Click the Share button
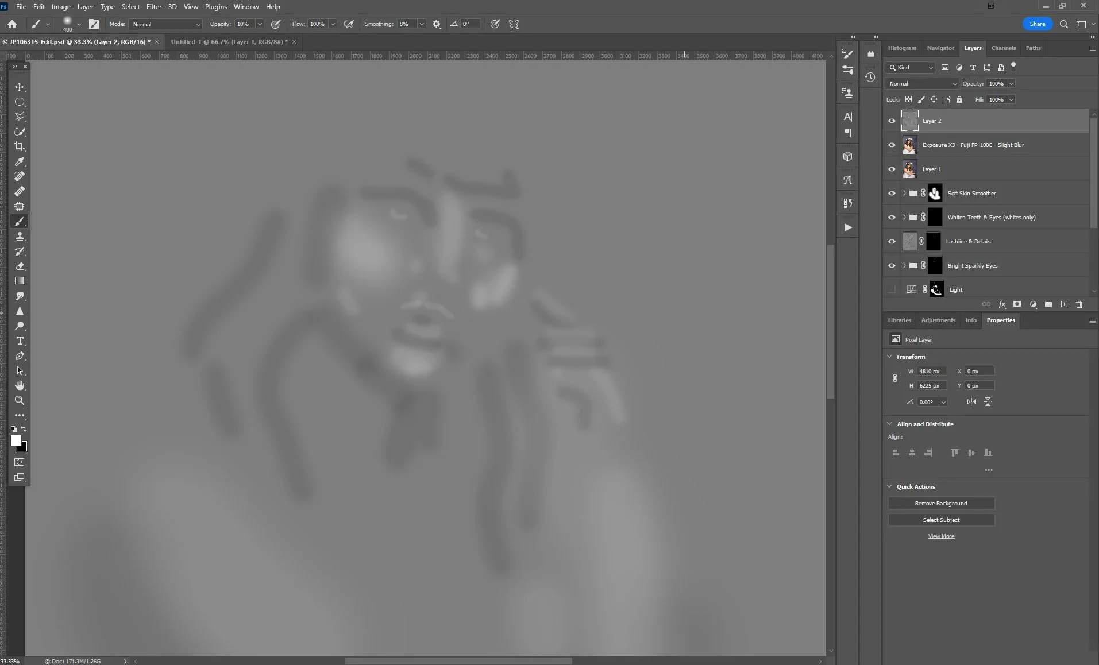 tap(1038, 24)
